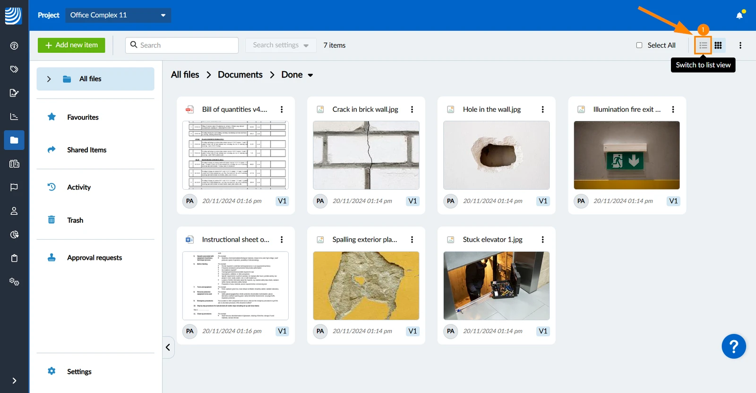Open Approval requests in side menu
This screenshot has height=393, width=756.
point(95,258)
